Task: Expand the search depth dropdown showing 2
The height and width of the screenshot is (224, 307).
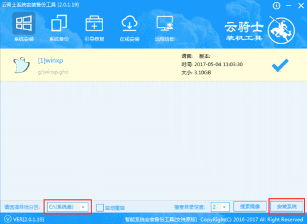Action: 220,207
